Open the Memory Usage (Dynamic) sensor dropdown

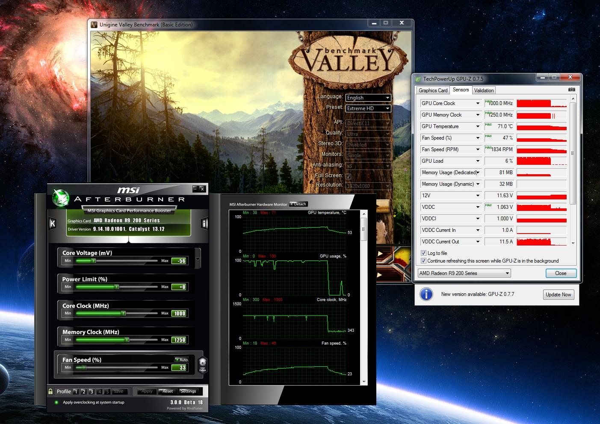(x=478, y=184)
